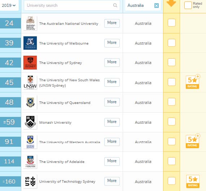Viewport: 206px width, 191px height.
Task: Click University of Melbourne logo
Action: [30, 43]
